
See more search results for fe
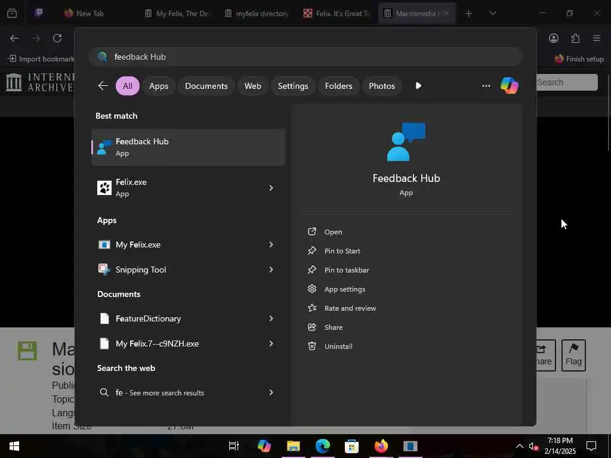coord(188,392)
